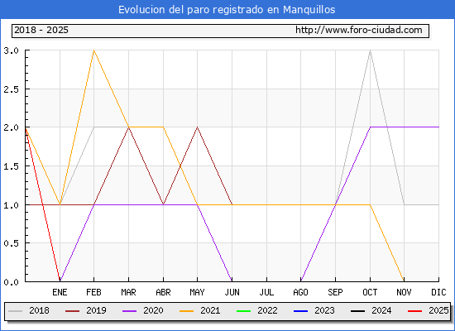This screenshot has width=455, height=331.
Task: Click the '2023' legend label
Action: point(324,310)
